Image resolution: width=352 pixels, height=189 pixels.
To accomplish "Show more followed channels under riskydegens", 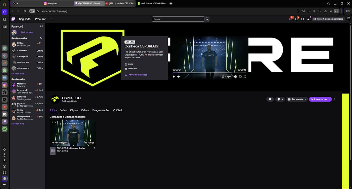I will click(18, 74).
